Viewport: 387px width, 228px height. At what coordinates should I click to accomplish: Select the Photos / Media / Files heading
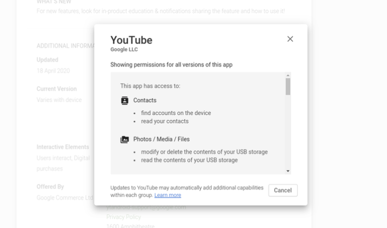[161, 139]
